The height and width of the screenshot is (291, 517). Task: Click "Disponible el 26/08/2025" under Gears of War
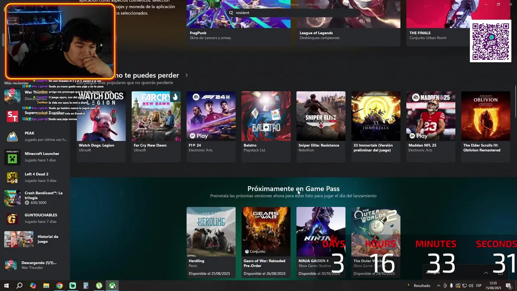coord(264,274)
